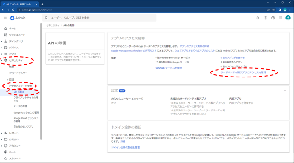The image size is (294, 163).
Task: Click the security shield icon
Action: point(5,60)
